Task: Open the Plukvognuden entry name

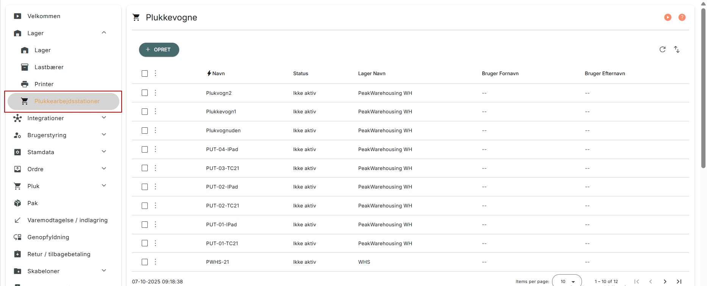Action: click(223, 131)
